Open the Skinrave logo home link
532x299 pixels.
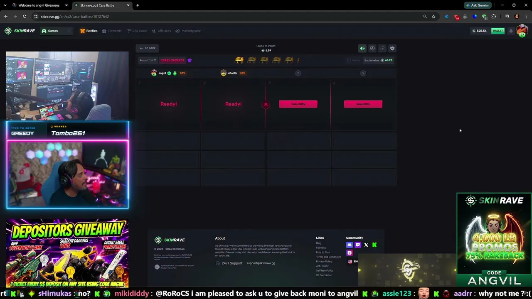click(20, 31)
